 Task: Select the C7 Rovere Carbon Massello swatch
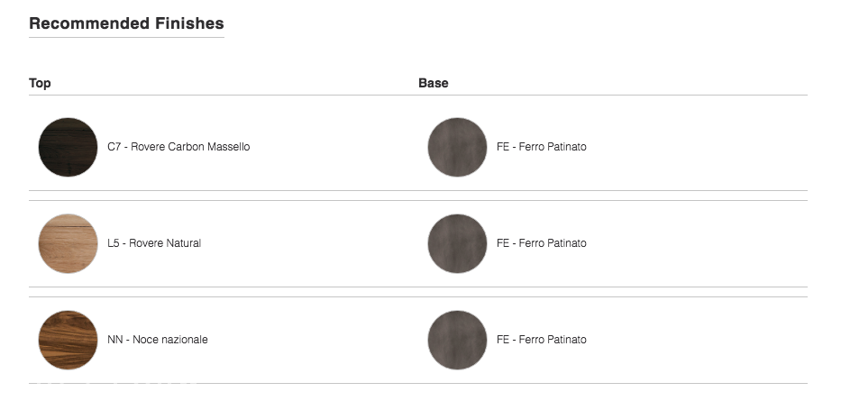pos(69,147)
